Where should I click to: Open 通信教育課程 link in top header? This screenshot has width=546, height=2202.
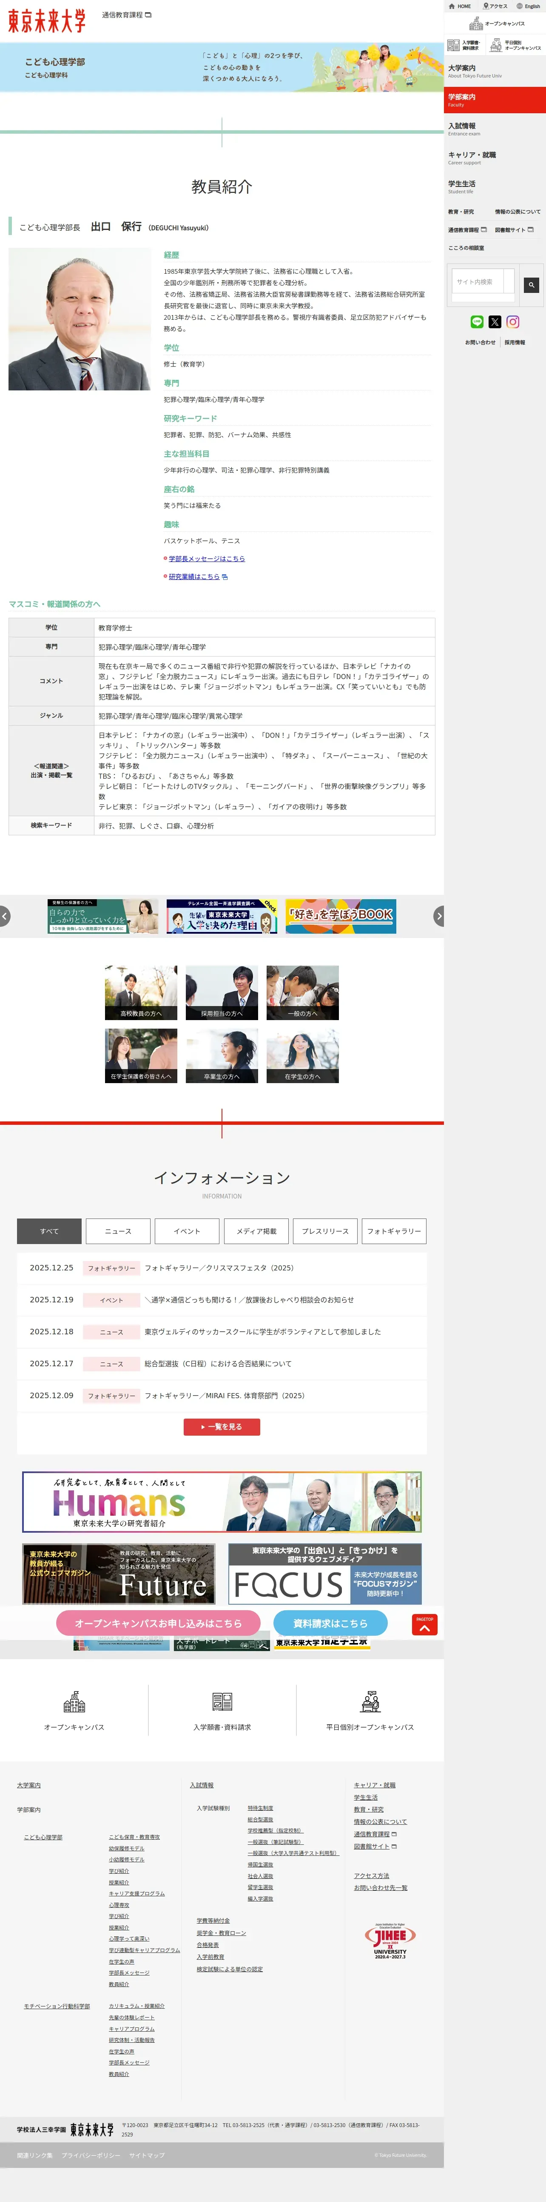tap(126, 15)
